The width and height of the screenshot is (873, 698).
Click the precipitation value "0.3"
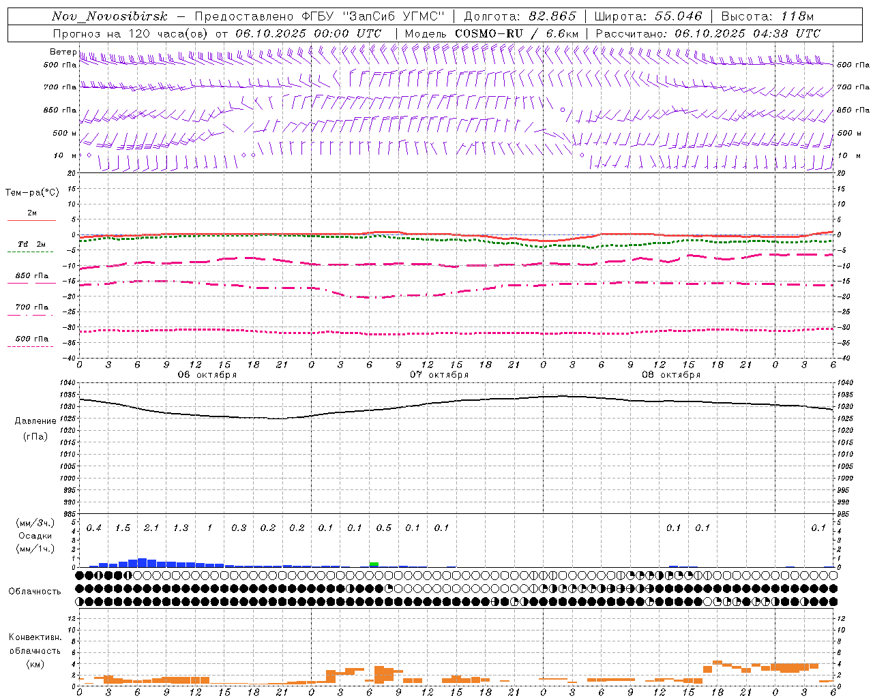coord(239,528)
